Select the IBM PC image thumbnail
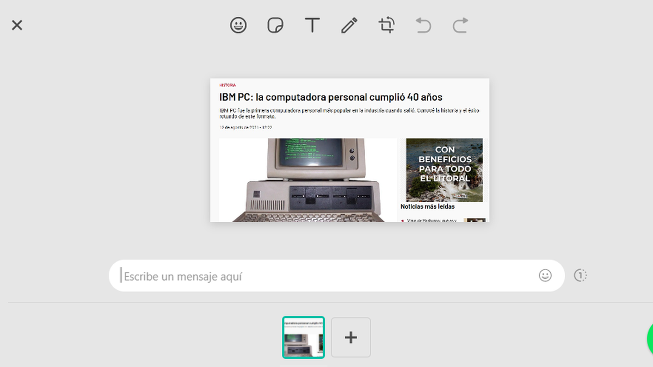The image size is (653, 367). [x=304, y=337]
